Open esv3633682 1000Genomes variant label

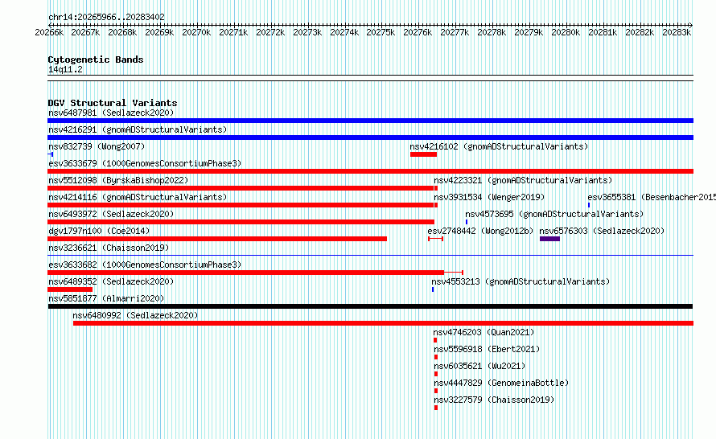tap(145, 265)
